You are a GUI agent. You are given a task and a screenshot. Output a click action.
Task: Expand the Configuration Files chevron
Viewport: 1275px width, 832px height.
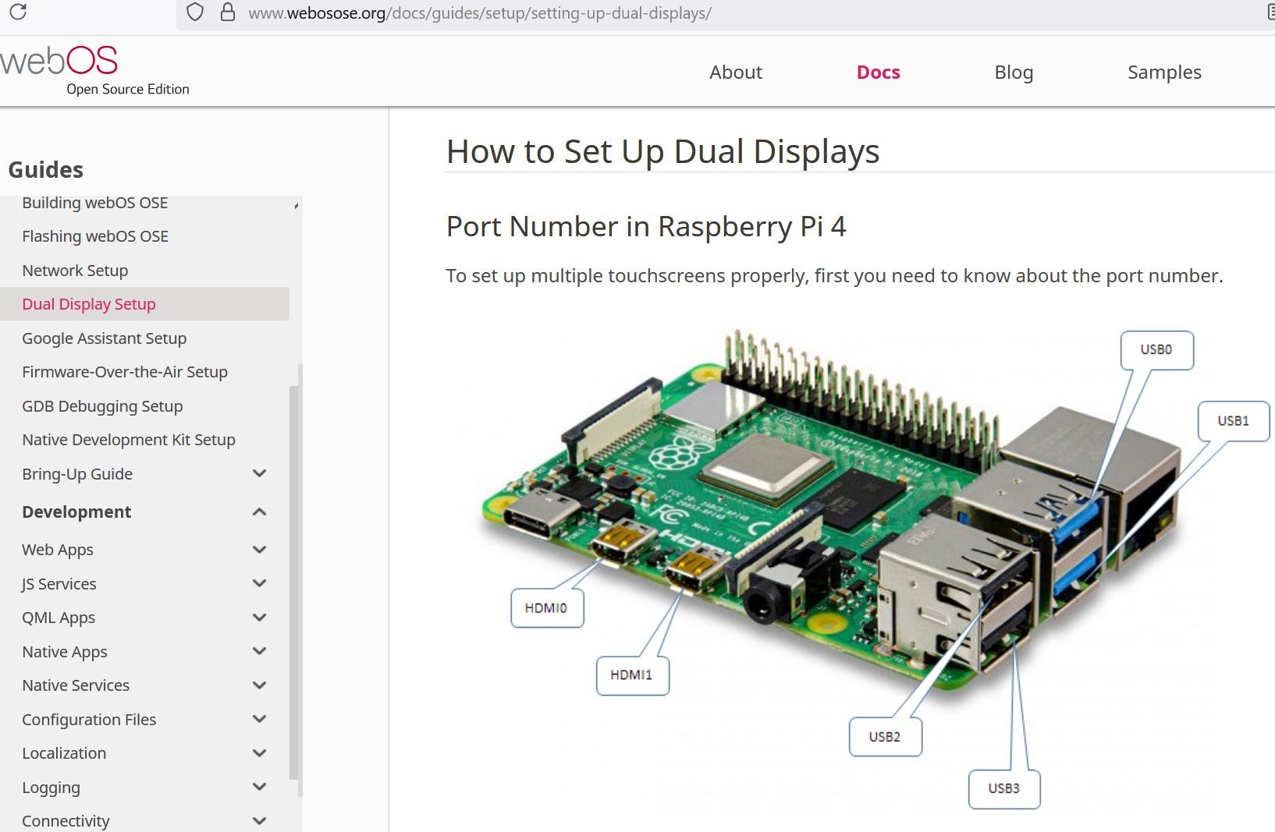pos(260,720)
